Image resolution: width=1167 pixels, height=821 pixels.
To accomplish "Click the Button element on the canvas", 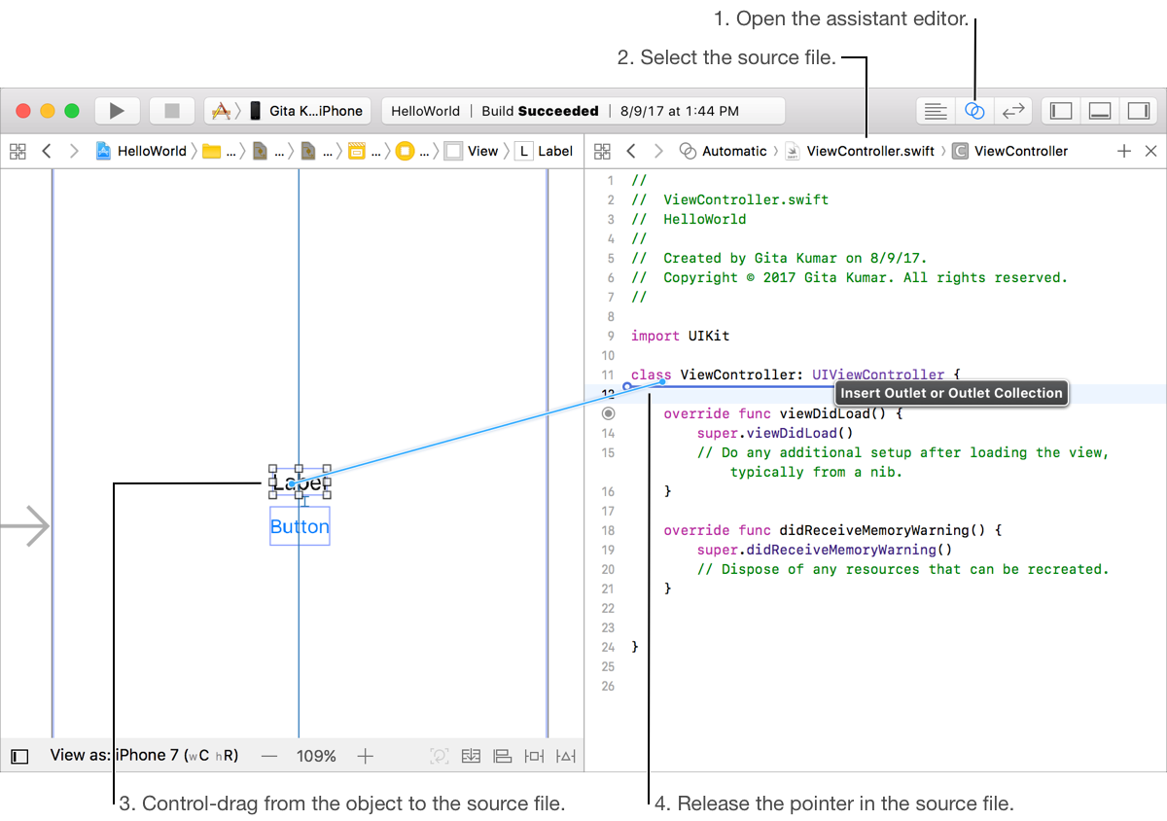I will (300, 526).
